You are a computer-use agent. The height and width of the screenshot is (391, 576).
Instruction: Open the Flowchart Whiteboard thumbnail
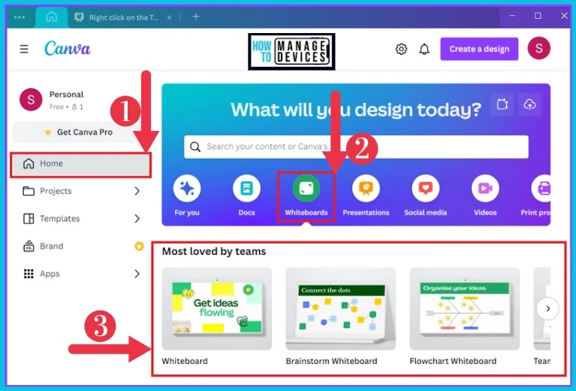coord(464,308)
